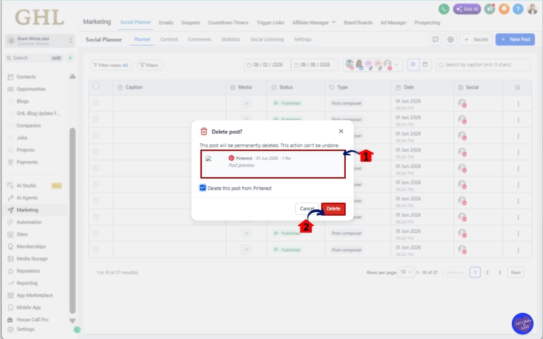Click the sidebar scroll down arrow
Image resolution: width=543 pixels, height=339 pixels.
click(x=72, y=320)
